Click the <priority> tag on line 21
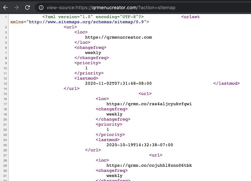The height and width of the screenshot is (181, 251). (109, 124)
